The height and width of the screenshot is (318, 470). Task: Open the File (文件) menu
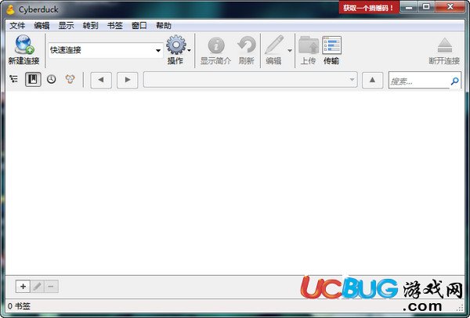[17, 26]
